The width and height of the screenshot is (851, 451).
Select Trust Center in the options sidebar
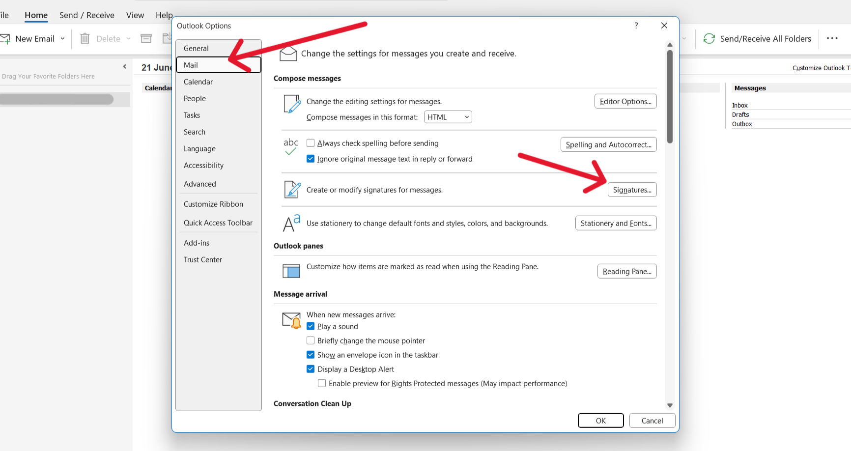[x=218, y=259]
